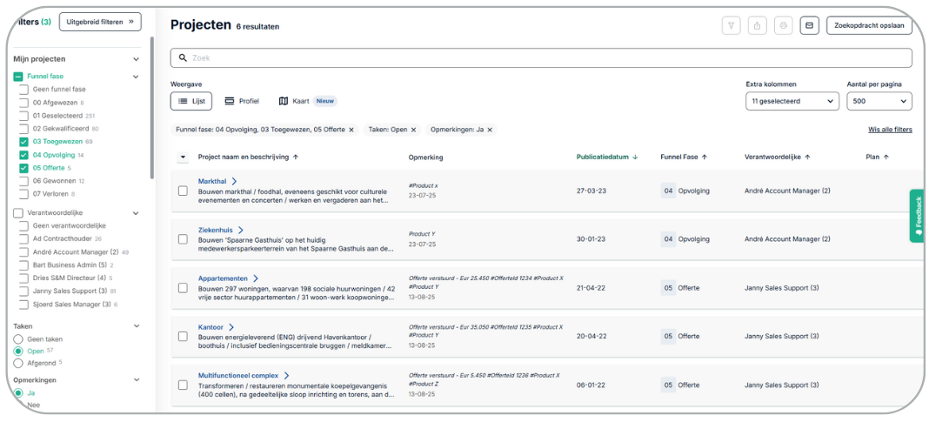Collapse the 'Verantwoordelijke' filter section

point(136,213)
